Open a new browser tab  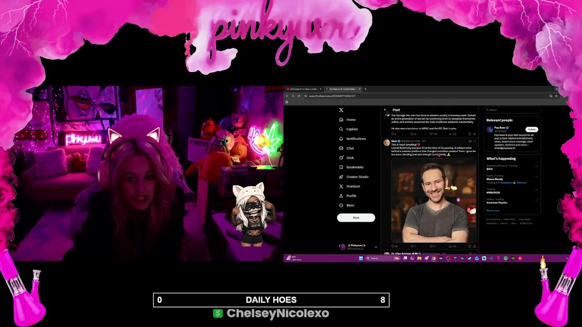[365, 89]
